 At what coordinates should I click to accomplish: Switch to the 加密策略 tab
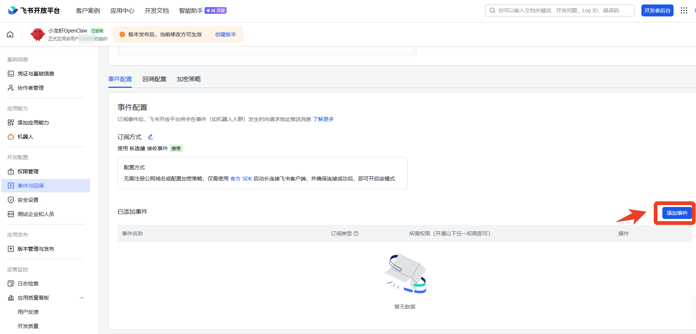pyautogui.click(x=188, y=79)
